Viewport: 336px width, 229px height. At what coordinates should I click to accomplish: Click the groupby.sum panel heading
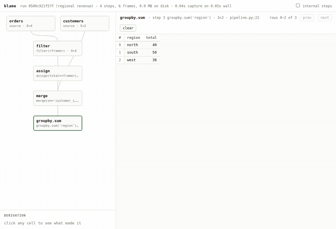(x=132, y=18)
